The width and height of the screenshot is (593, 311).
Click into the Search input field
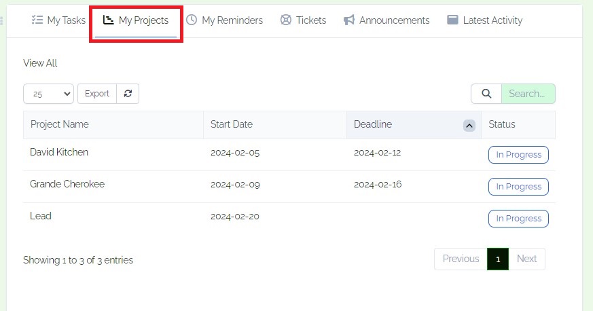(x=528, y=93)
